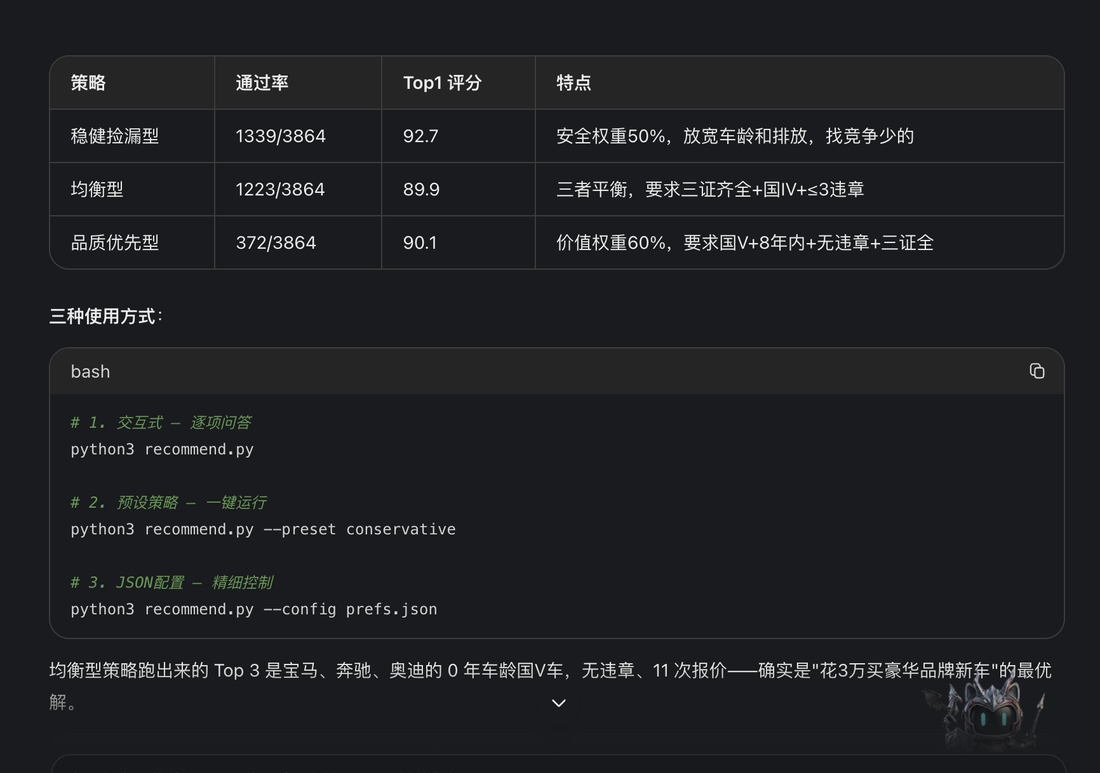Image resolution: width=1100 pixels, height=773 pixels.
Task: Select the 均衡型 strategy cell
Action: (97, 189)
